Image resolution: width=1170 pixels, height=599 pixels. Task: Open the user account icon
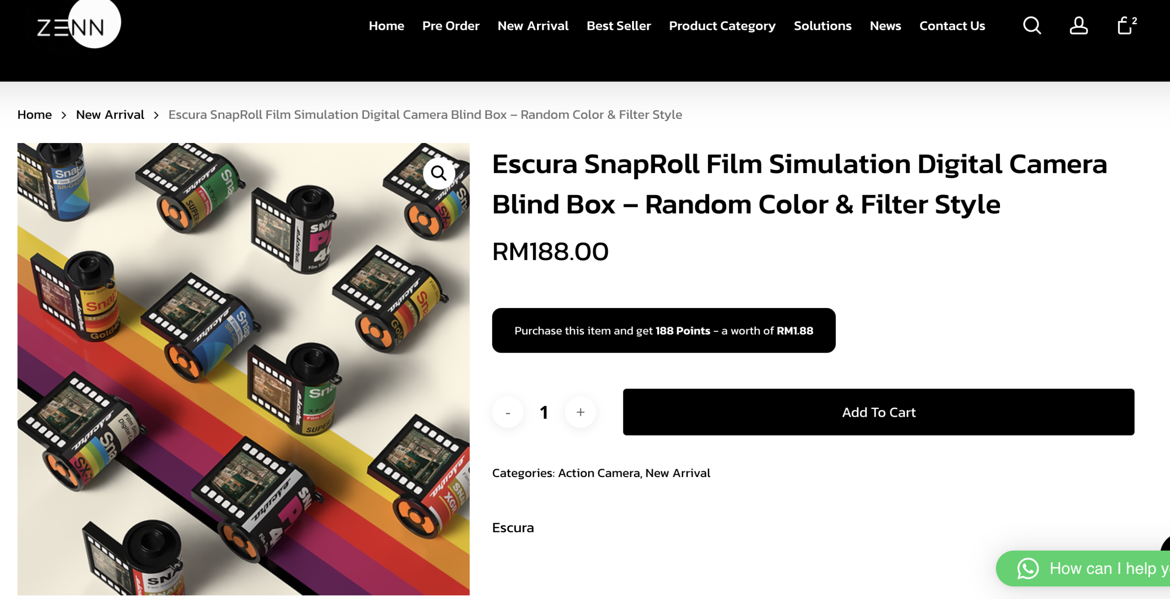coord(1079,26)
